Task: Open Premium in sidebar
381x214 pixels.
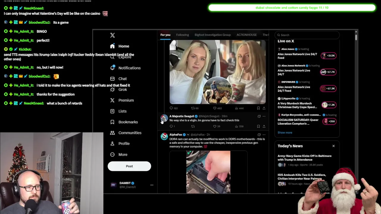Action: click(x=122, y=100)
